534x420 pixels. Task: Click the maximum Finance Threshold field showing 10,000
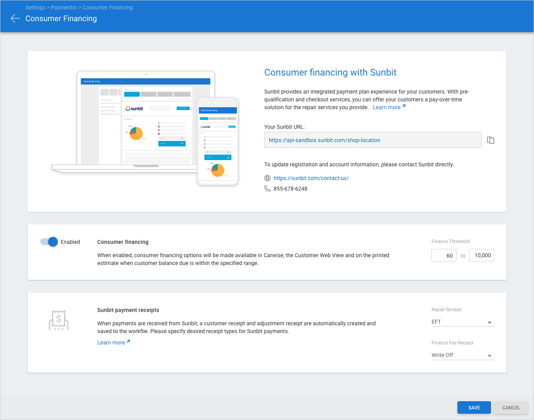482,255
